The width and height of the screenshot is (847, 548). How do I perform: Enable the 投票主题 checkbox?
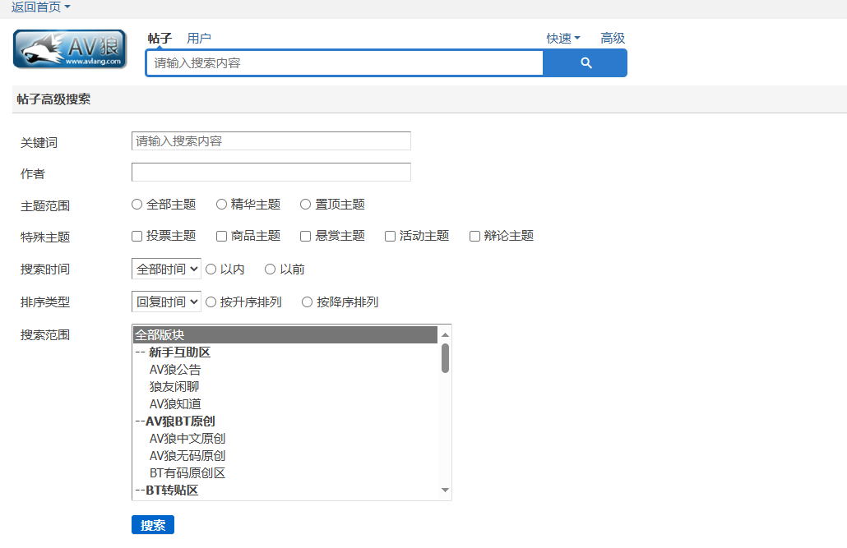137,236
